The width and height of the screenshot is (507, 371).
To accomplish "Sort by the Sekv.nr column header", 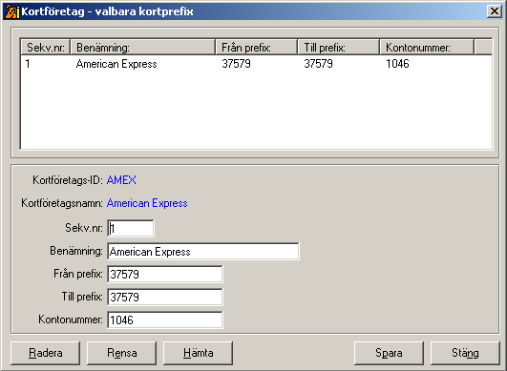I will pos(46,48).
